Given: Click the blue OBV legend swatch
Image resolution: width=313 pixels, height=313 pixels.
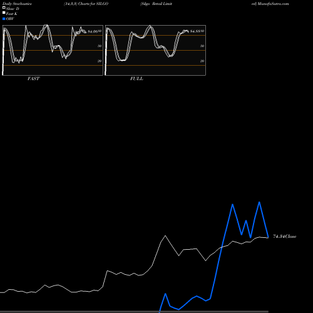Looking at the screenshot, I should point(4,19).
